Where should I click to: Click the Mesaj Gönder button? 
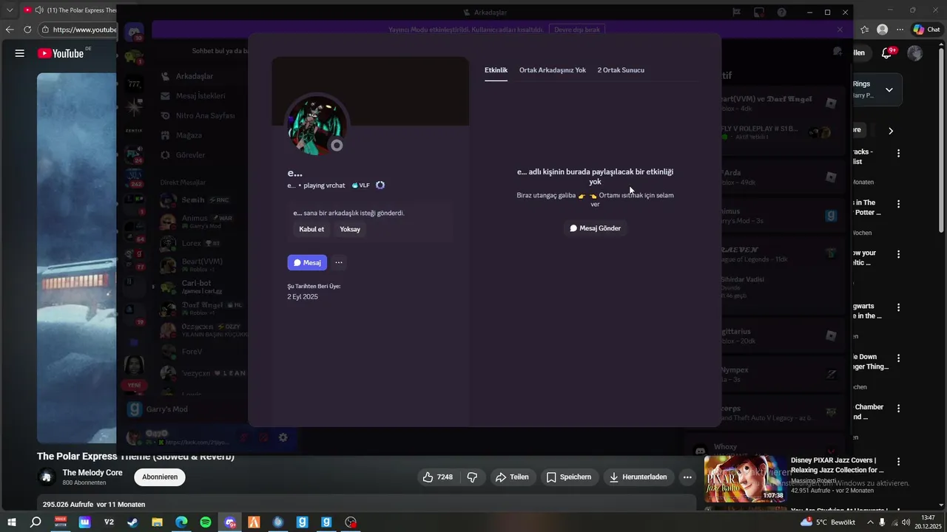[596, 228]
